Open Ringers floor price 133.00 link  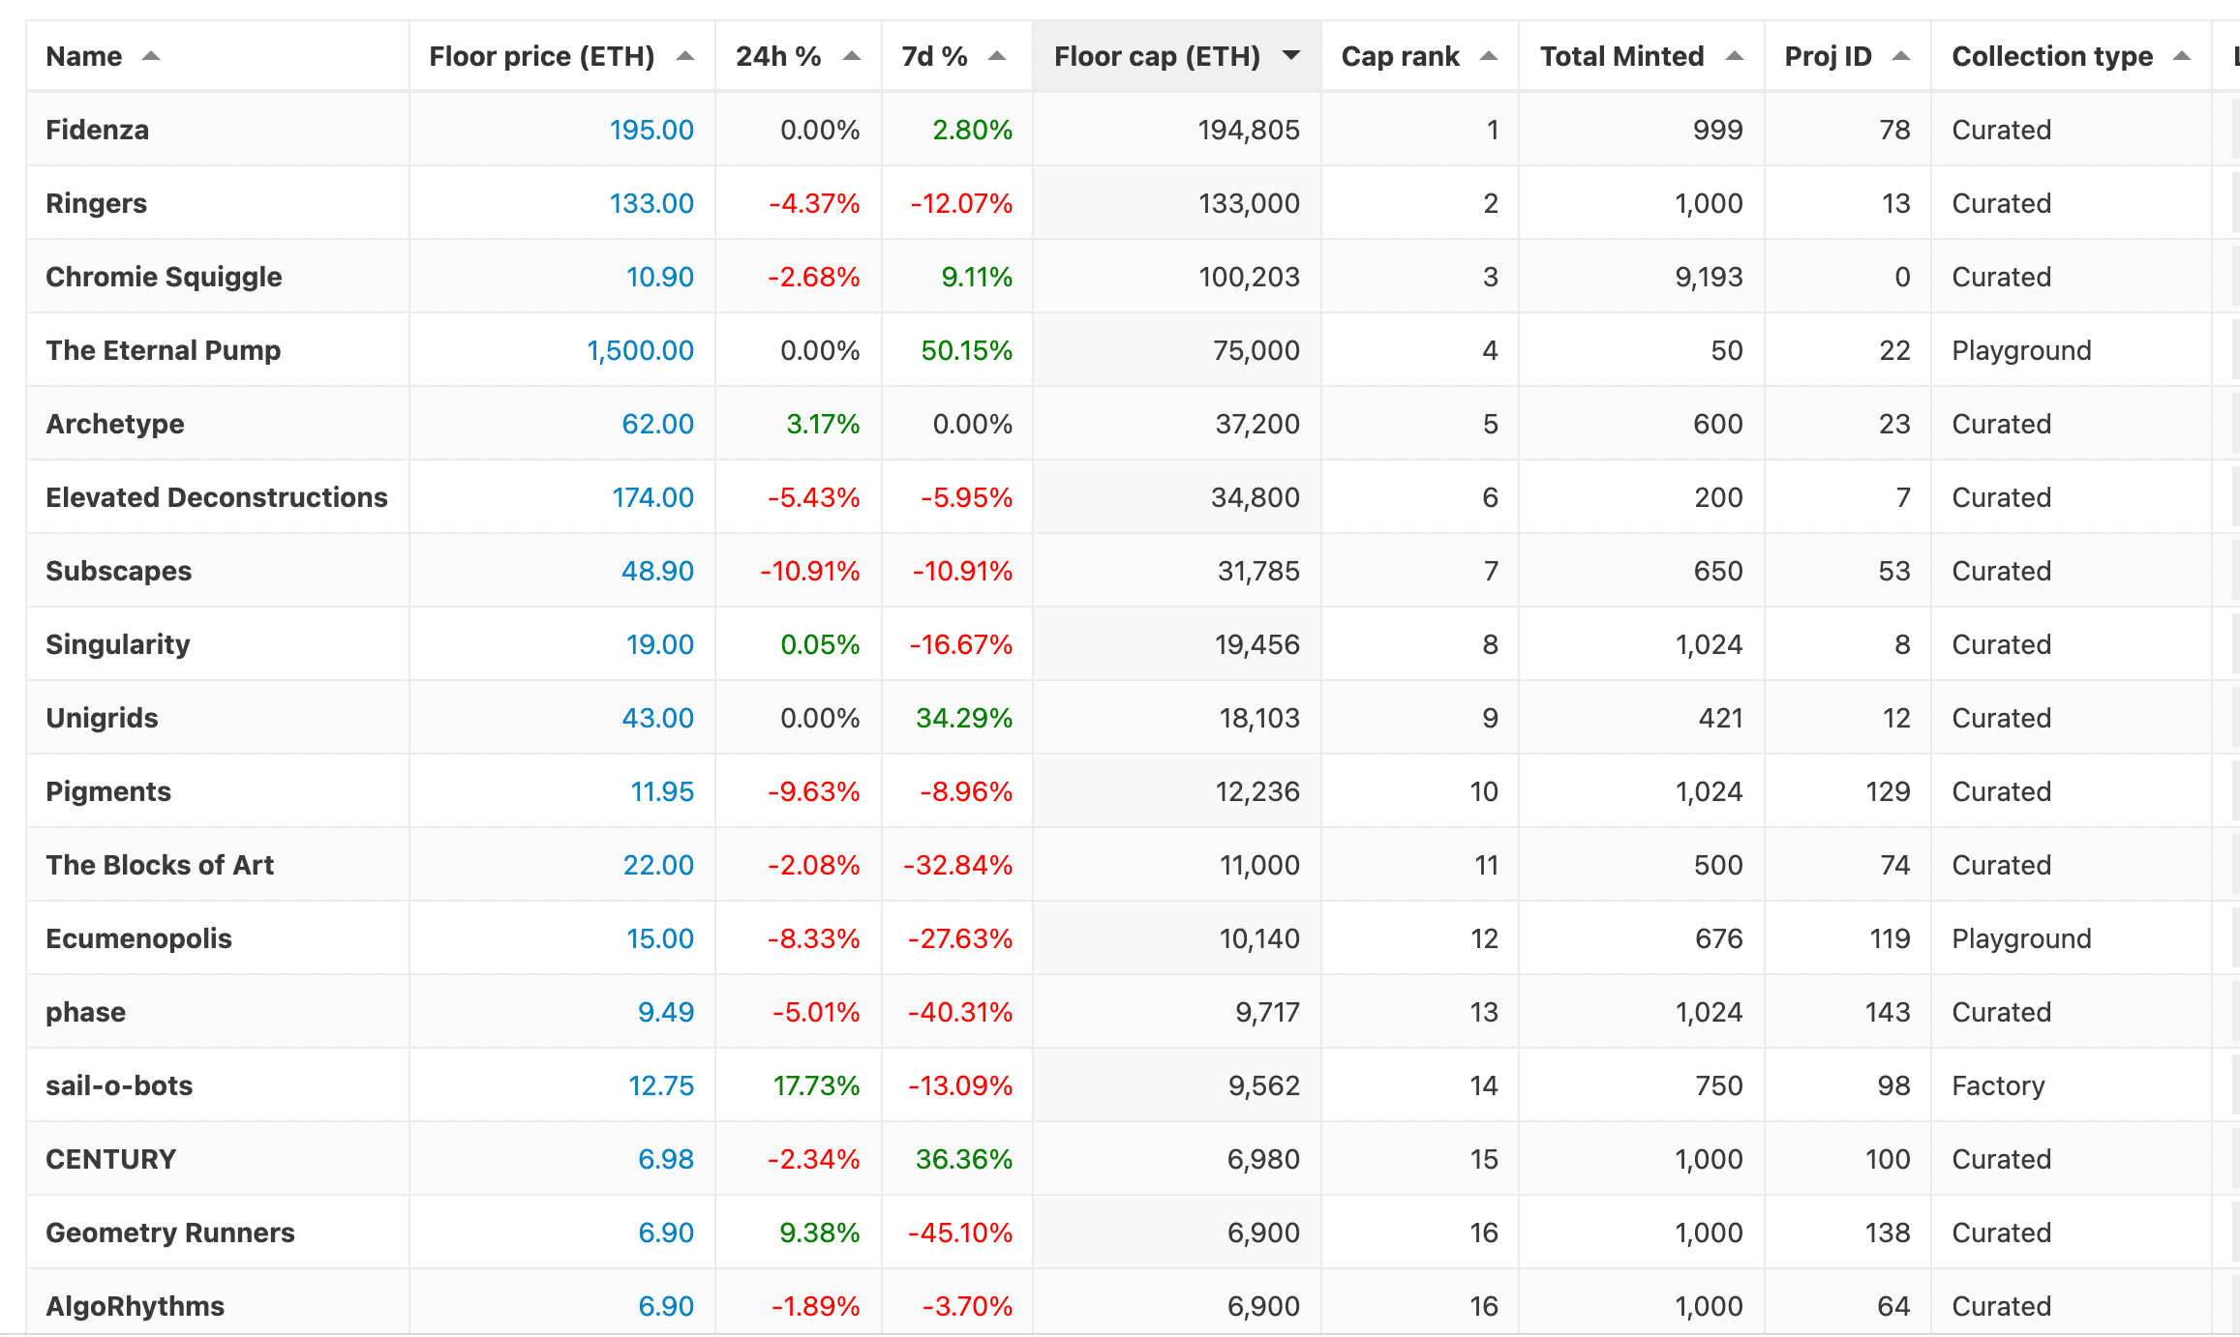click(651, 203)
